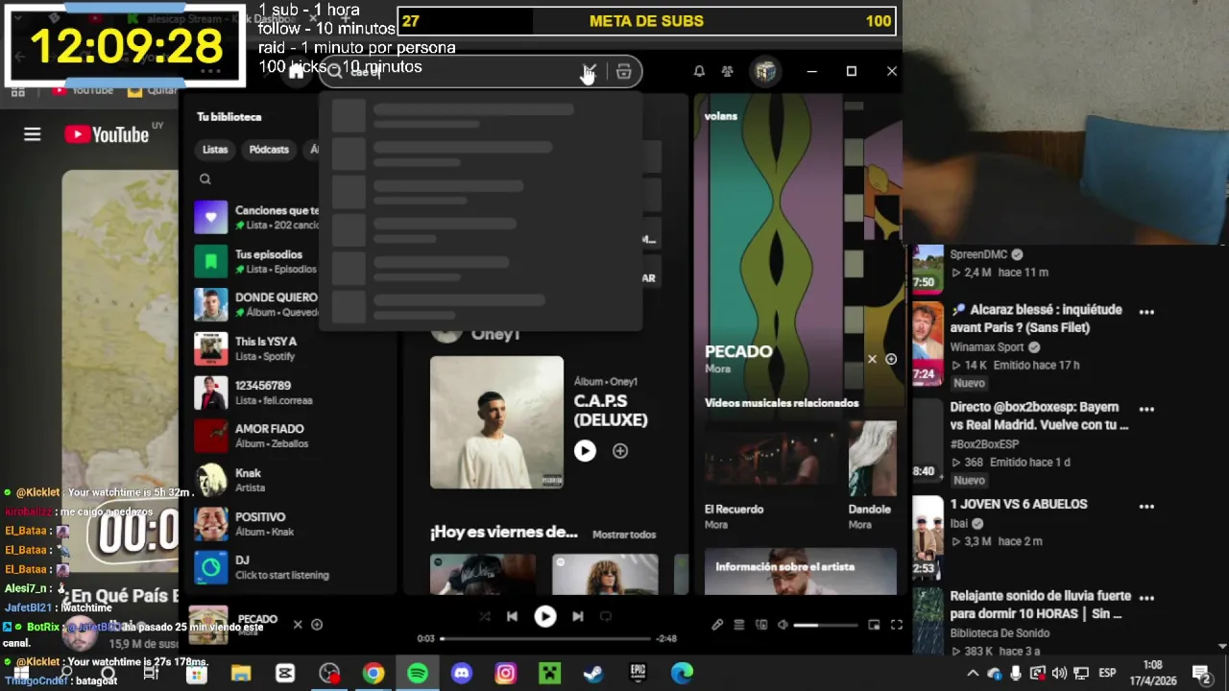Screen dimensions: 1229x691
Task: Adjust the Spotify volume slider
Action: point(825,625)
